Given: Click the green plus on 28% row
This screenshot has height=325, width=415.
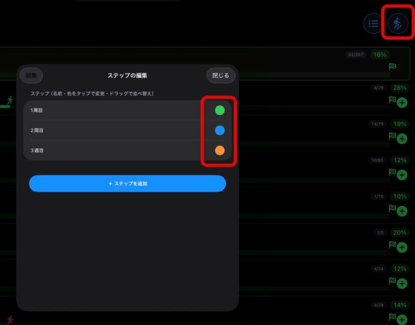Looking at the screenshot, I should point(402,103).
